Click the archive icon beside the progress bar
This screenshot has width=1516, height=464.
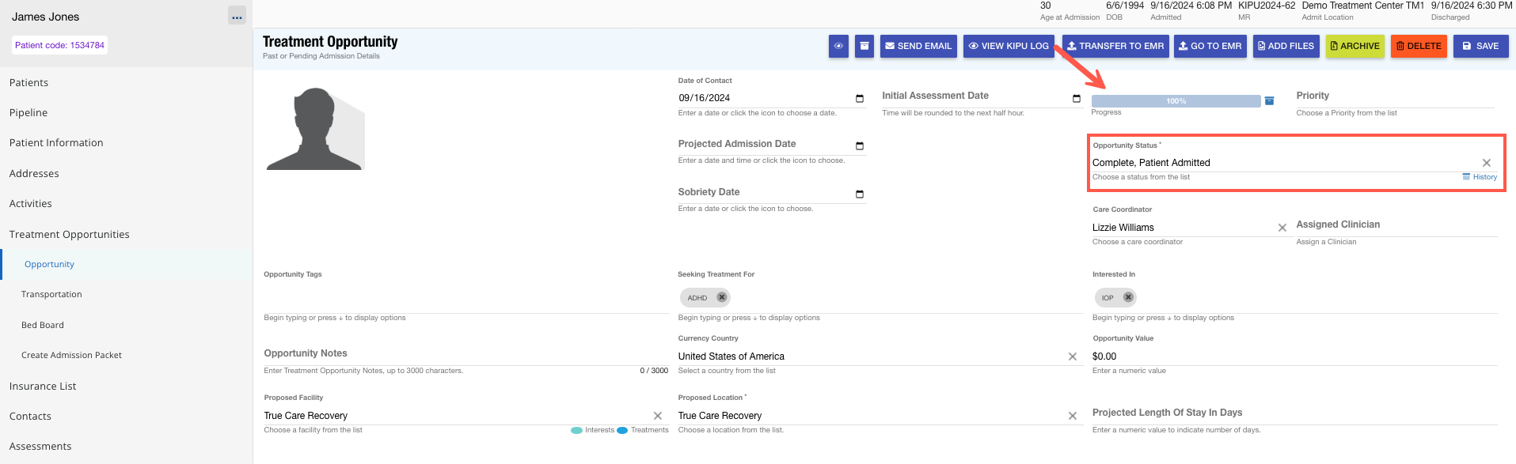pos(1270,101)
